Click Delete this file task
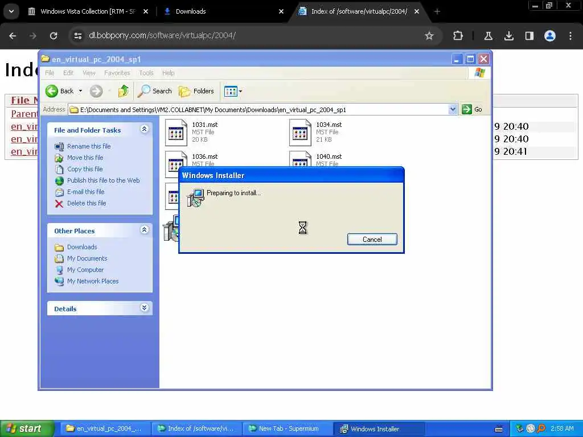583x437 pixels. tap(87, 203)
